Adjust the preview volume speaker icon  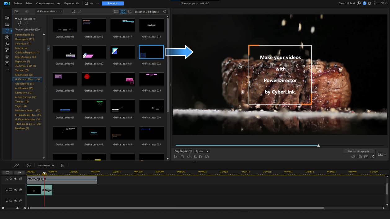[353, 157]
